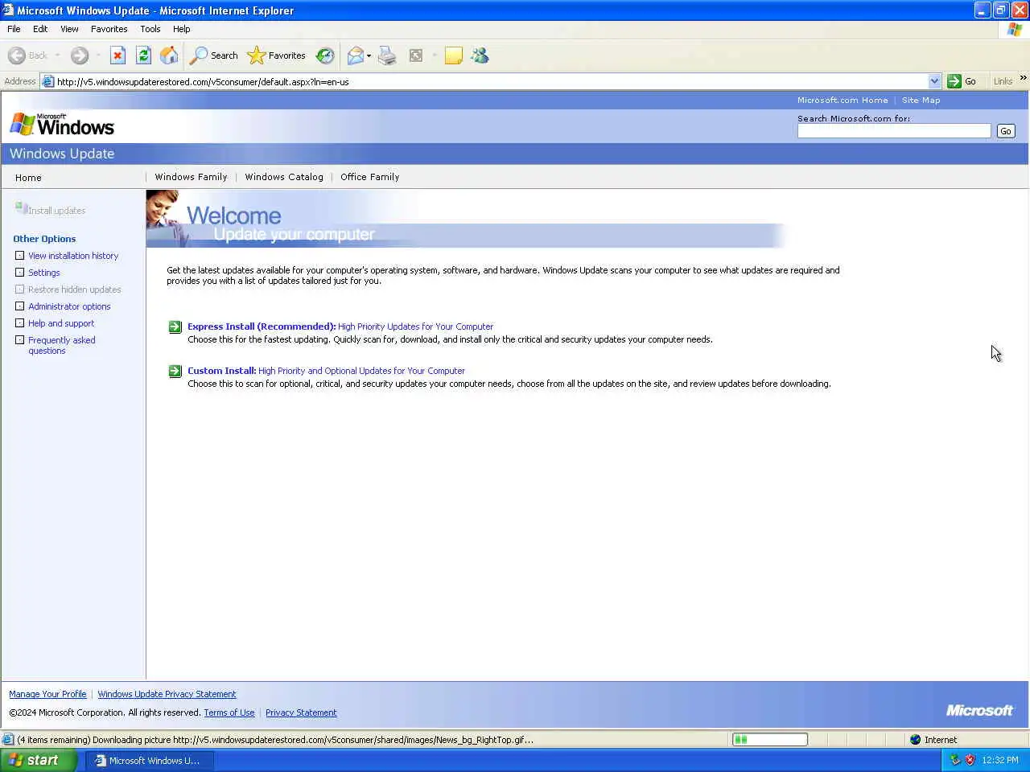Viewport: 1030px width, 772px height.
Task: Click the page loading progress bar
Action: pos(770,740)
